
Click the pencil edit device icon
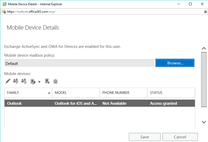click(x=8, y=81)
